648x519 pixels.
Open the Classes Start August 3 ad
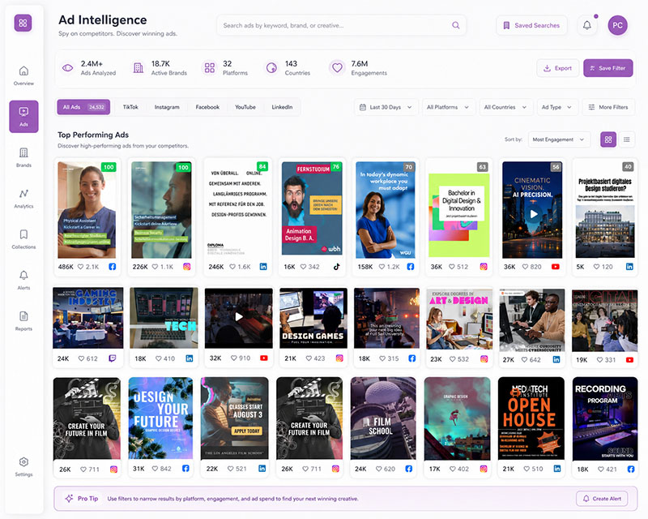pyautogui.click(x=234, y=418)
